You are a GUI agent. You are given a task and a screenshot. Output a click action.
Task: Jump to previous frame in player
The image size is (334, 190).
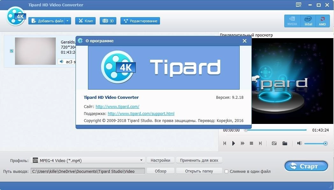(x=224, y=143)
